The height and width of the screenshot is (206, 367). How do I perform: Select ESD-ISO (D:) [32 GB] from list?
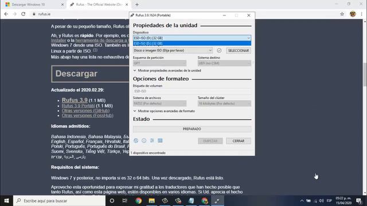[192, 43]
